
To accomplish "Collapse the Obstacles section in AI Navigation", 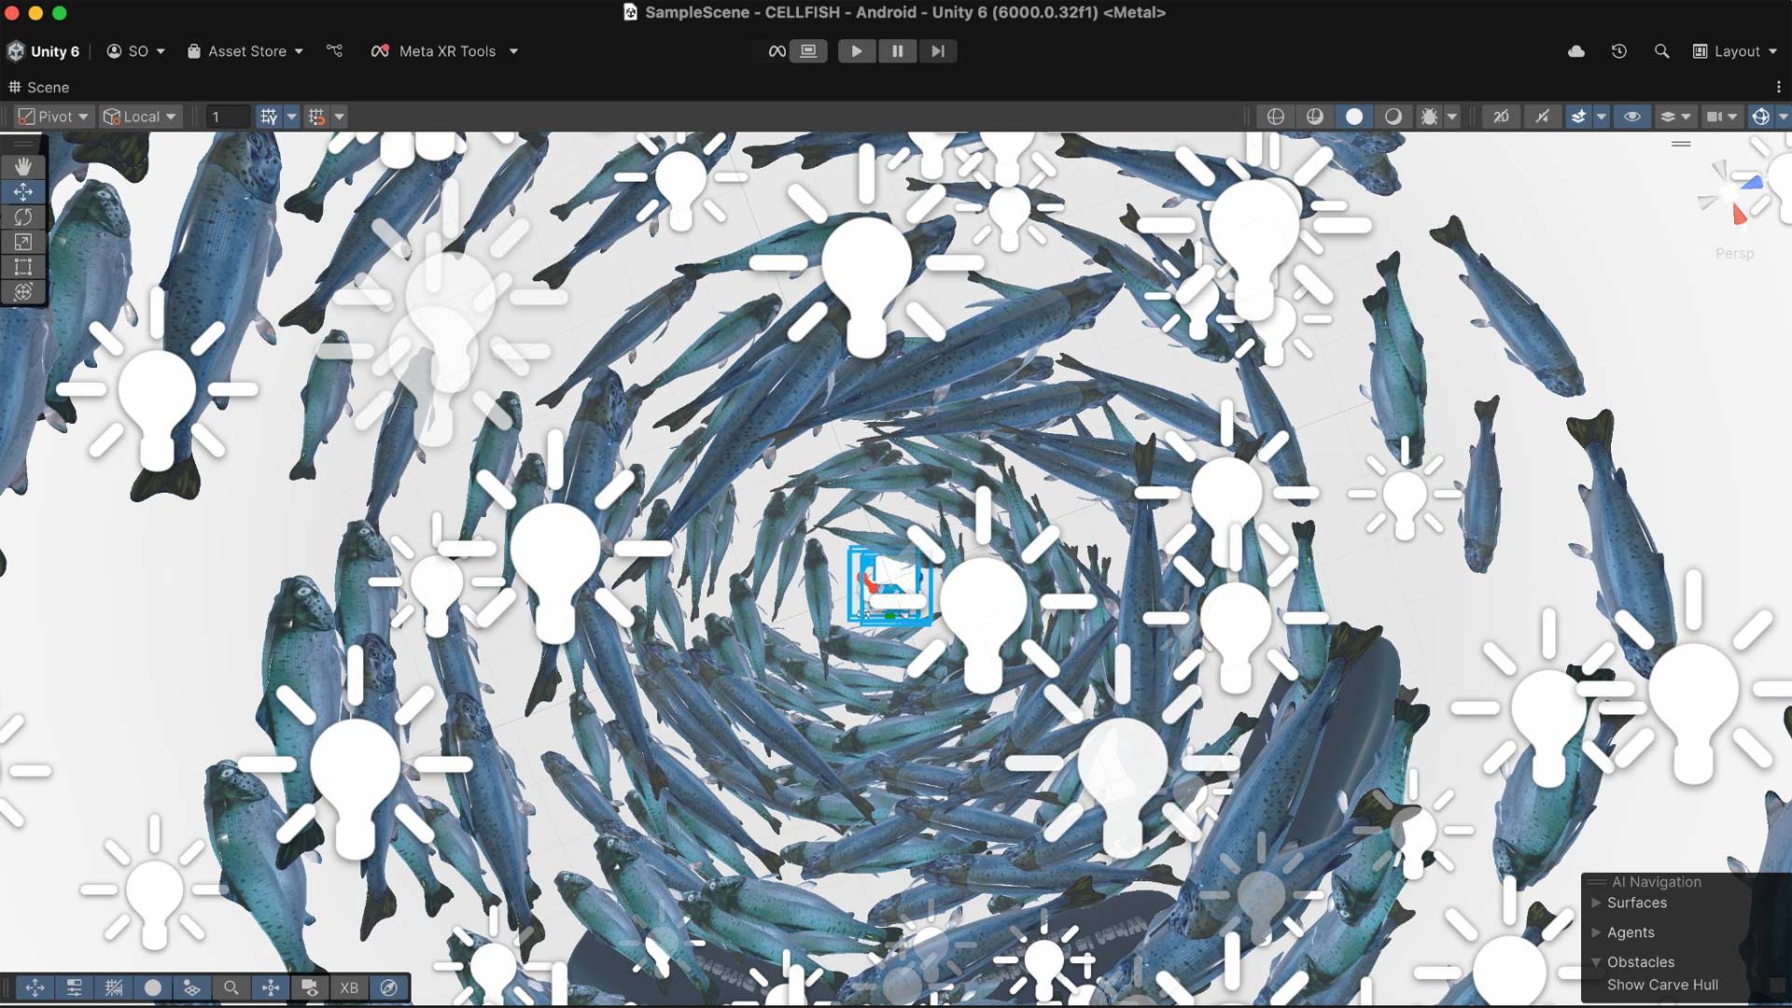I will (1596, 961).
